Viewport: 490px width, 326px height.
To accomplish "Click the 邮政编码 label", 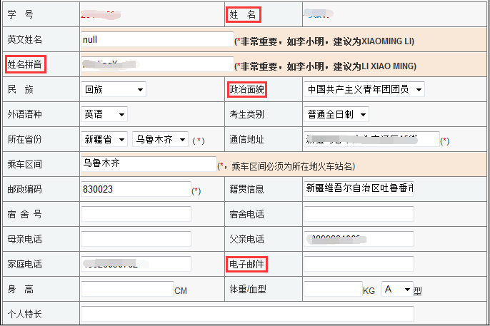I will click(x=24, y=189).
